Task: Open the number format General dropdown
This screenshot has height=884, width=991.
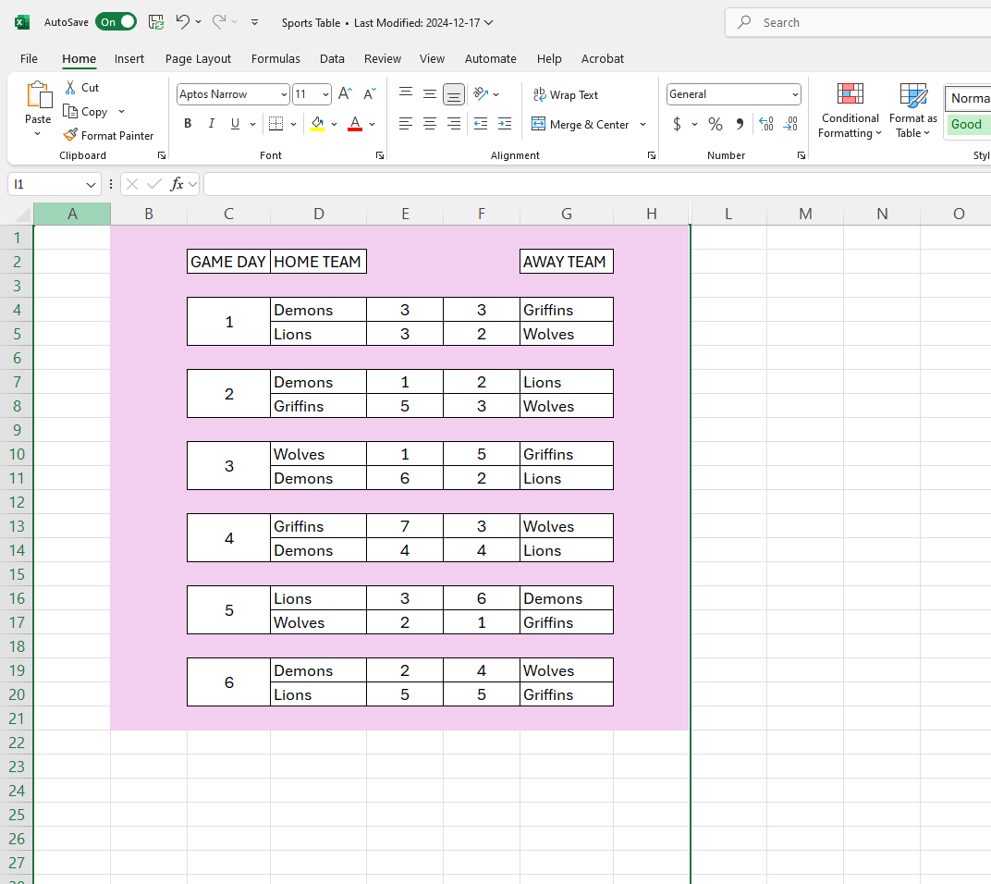Action: coord(794,94)
